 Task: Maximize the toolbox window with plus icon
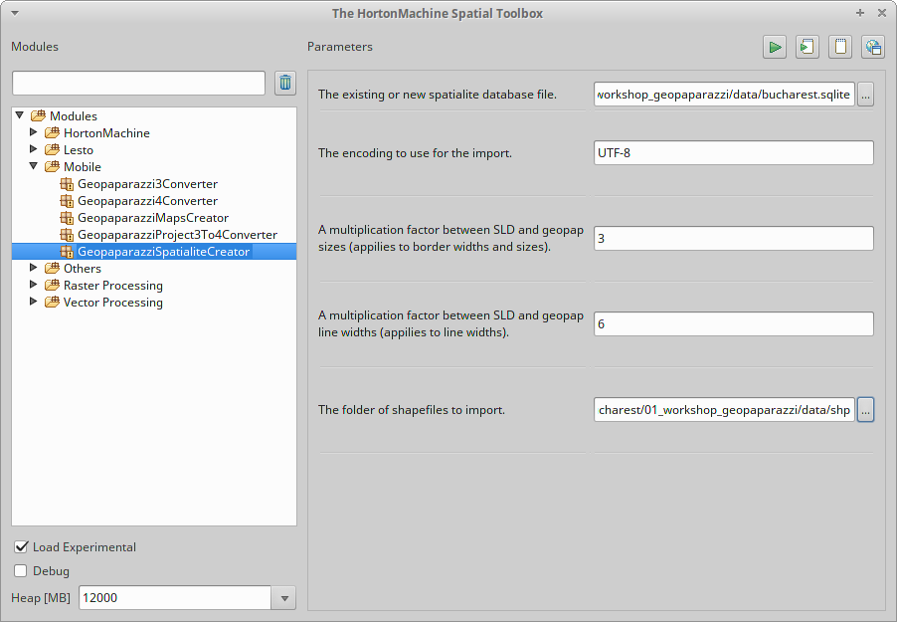pos(860,13)
